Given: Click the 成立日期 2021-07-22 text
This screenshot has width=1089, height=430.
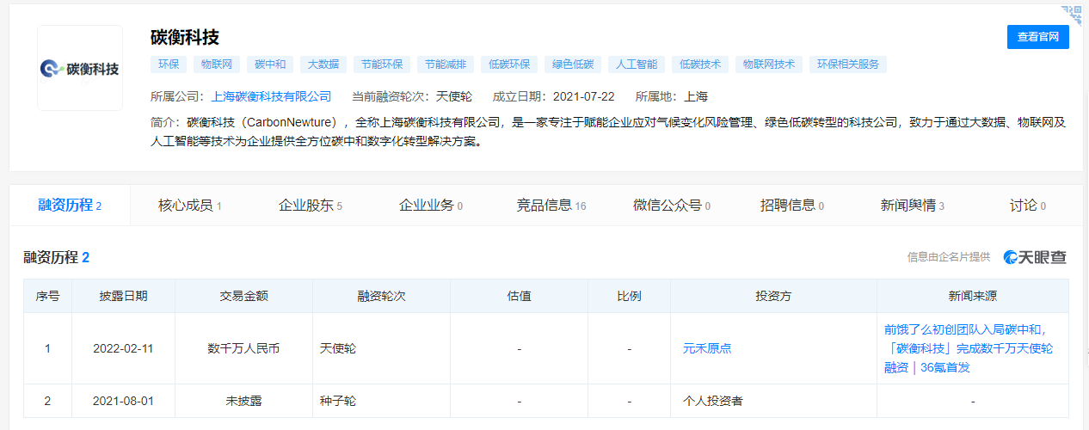Looking at the screenshot, I should tap(553, 96).
